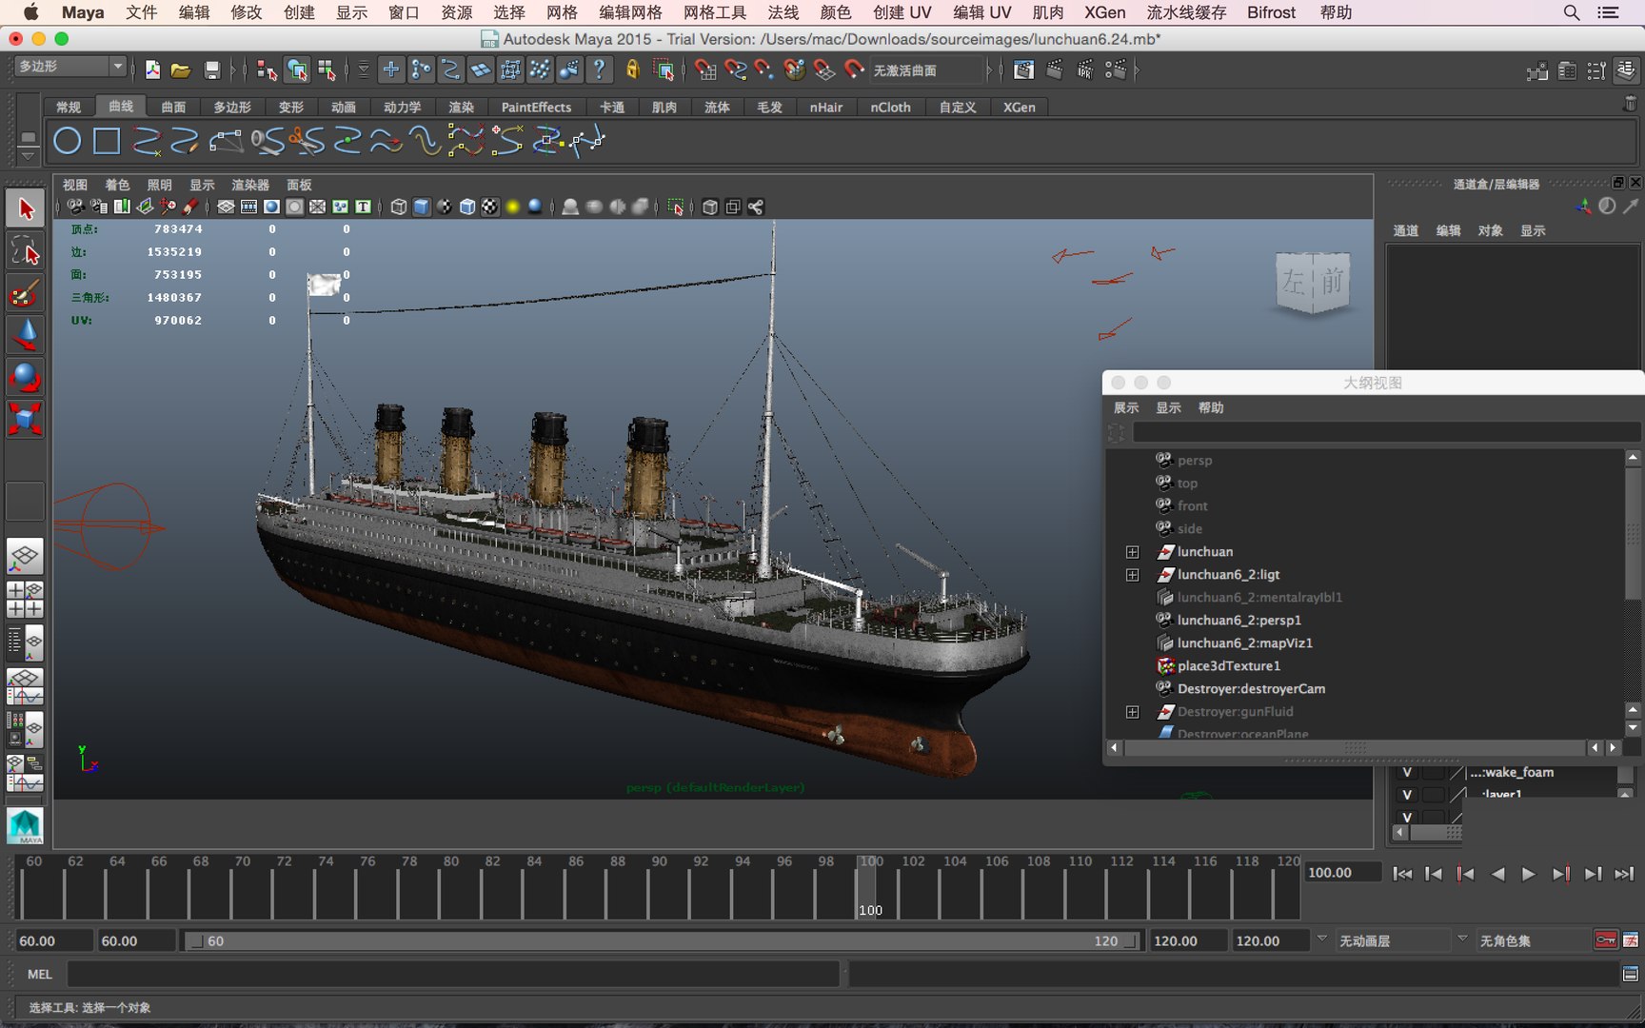
Task: Activate the Rotate tool sphere icon
Action: [x=26, y=377]
